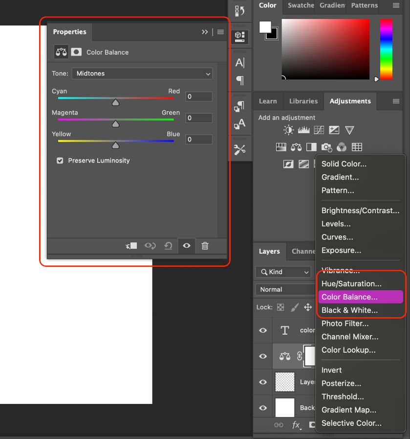410x439 pixels.
Task: Open the Tool Presets panel icon
Action: click(240, 150)
